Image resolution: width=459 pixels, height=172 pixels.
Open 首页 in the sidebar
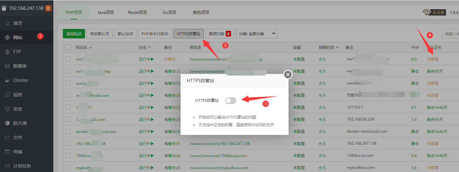pos(18,23)
